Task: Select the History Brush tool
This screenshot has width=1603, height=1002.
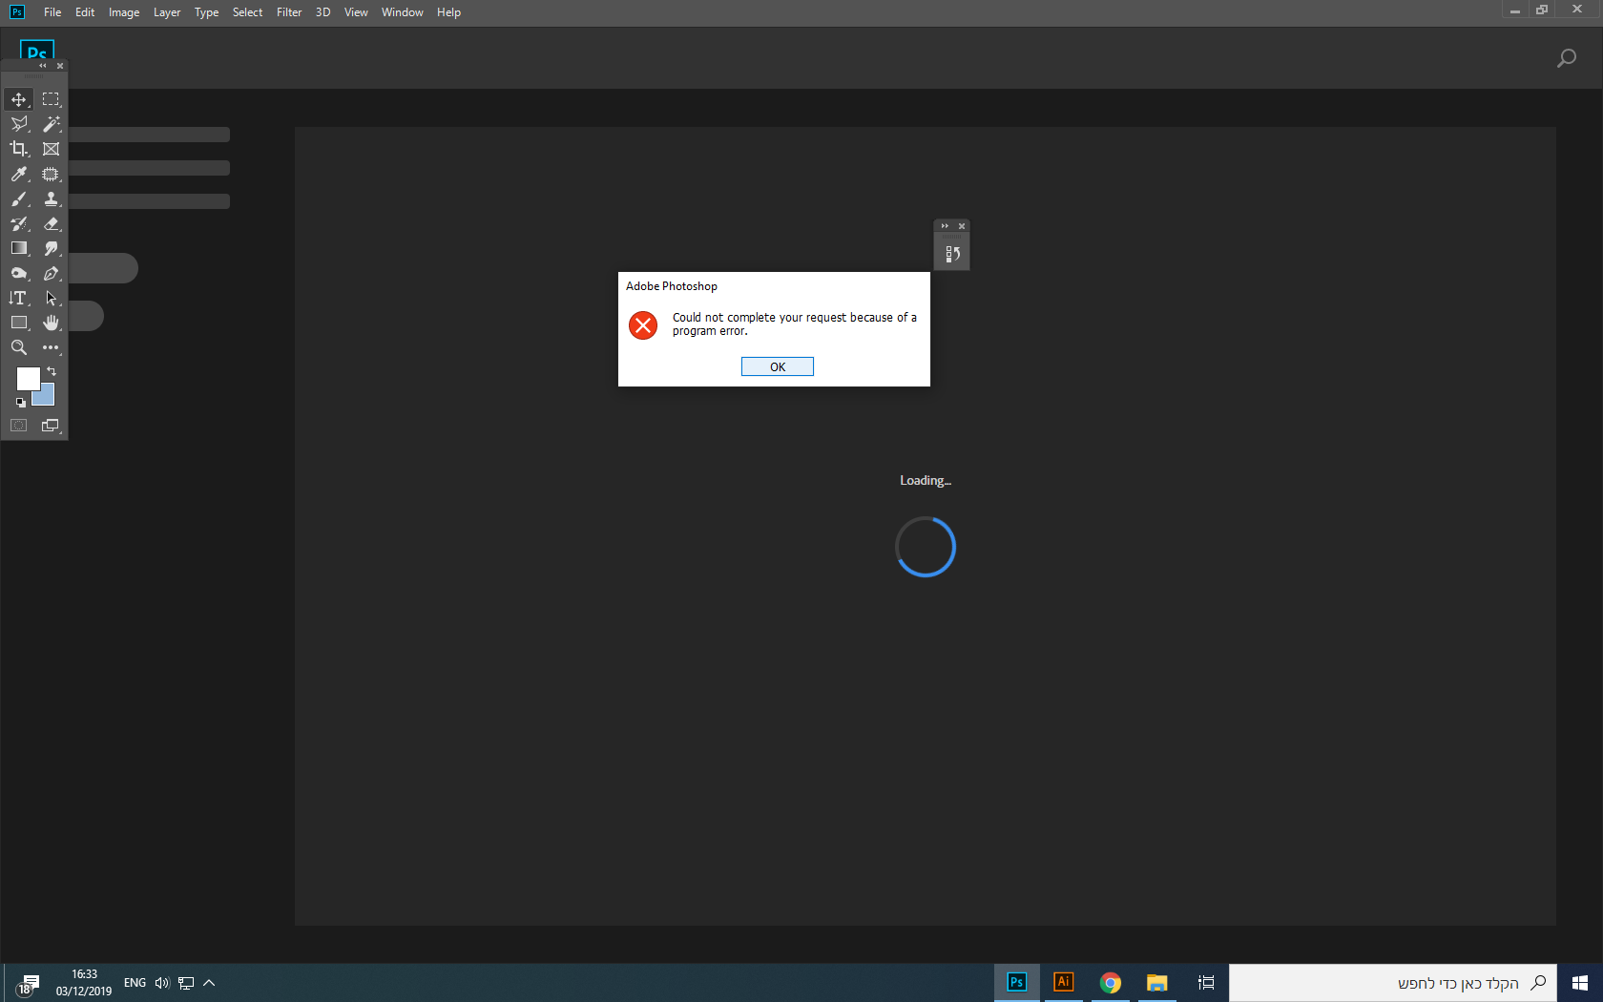Action: (x=18, y=223)
